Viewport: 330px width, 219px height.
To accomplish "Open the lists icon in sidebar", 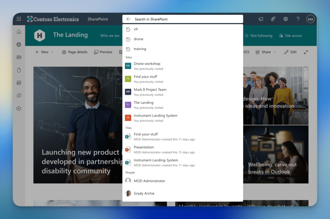I will tap(19, 83).
